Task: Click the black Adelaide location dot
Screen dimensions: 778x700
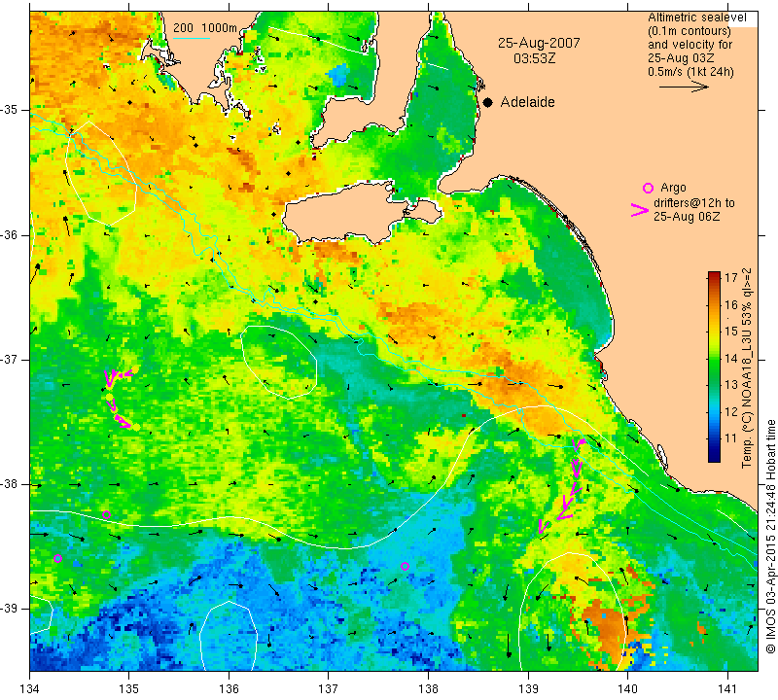Action: [x=488, y=103]
